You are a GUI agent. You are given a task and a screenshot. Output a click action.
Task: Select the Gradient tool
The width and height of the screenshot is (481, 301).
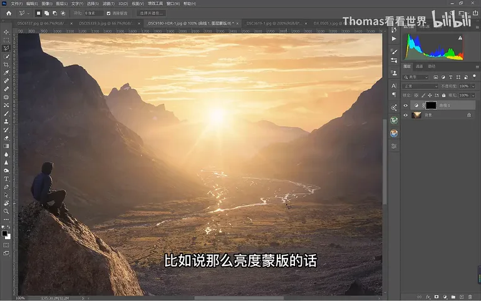pyautogui.click(x=6, y=146)
